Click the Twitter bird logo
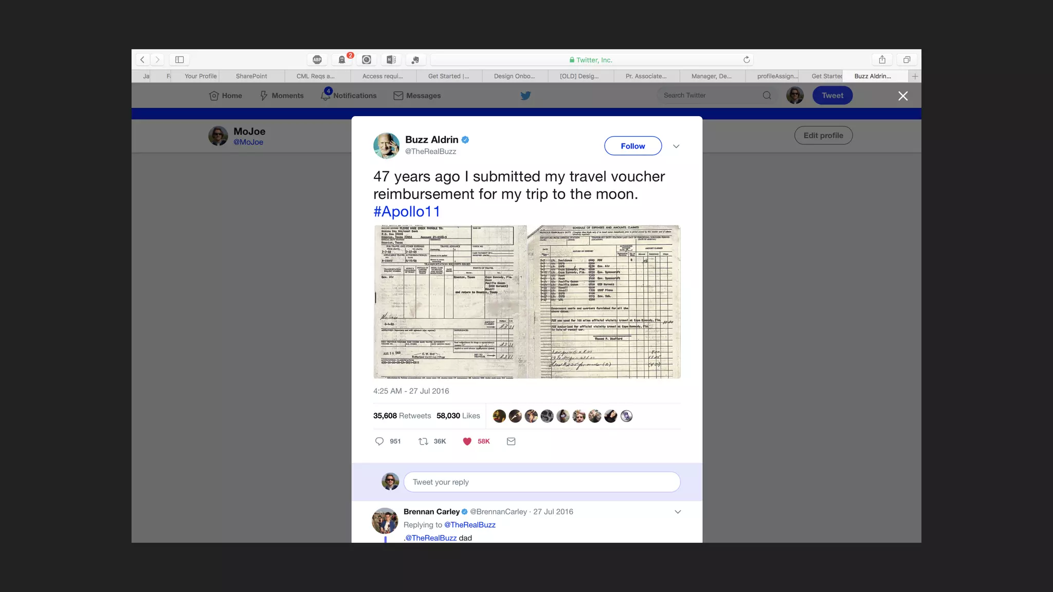 [525, 96]
